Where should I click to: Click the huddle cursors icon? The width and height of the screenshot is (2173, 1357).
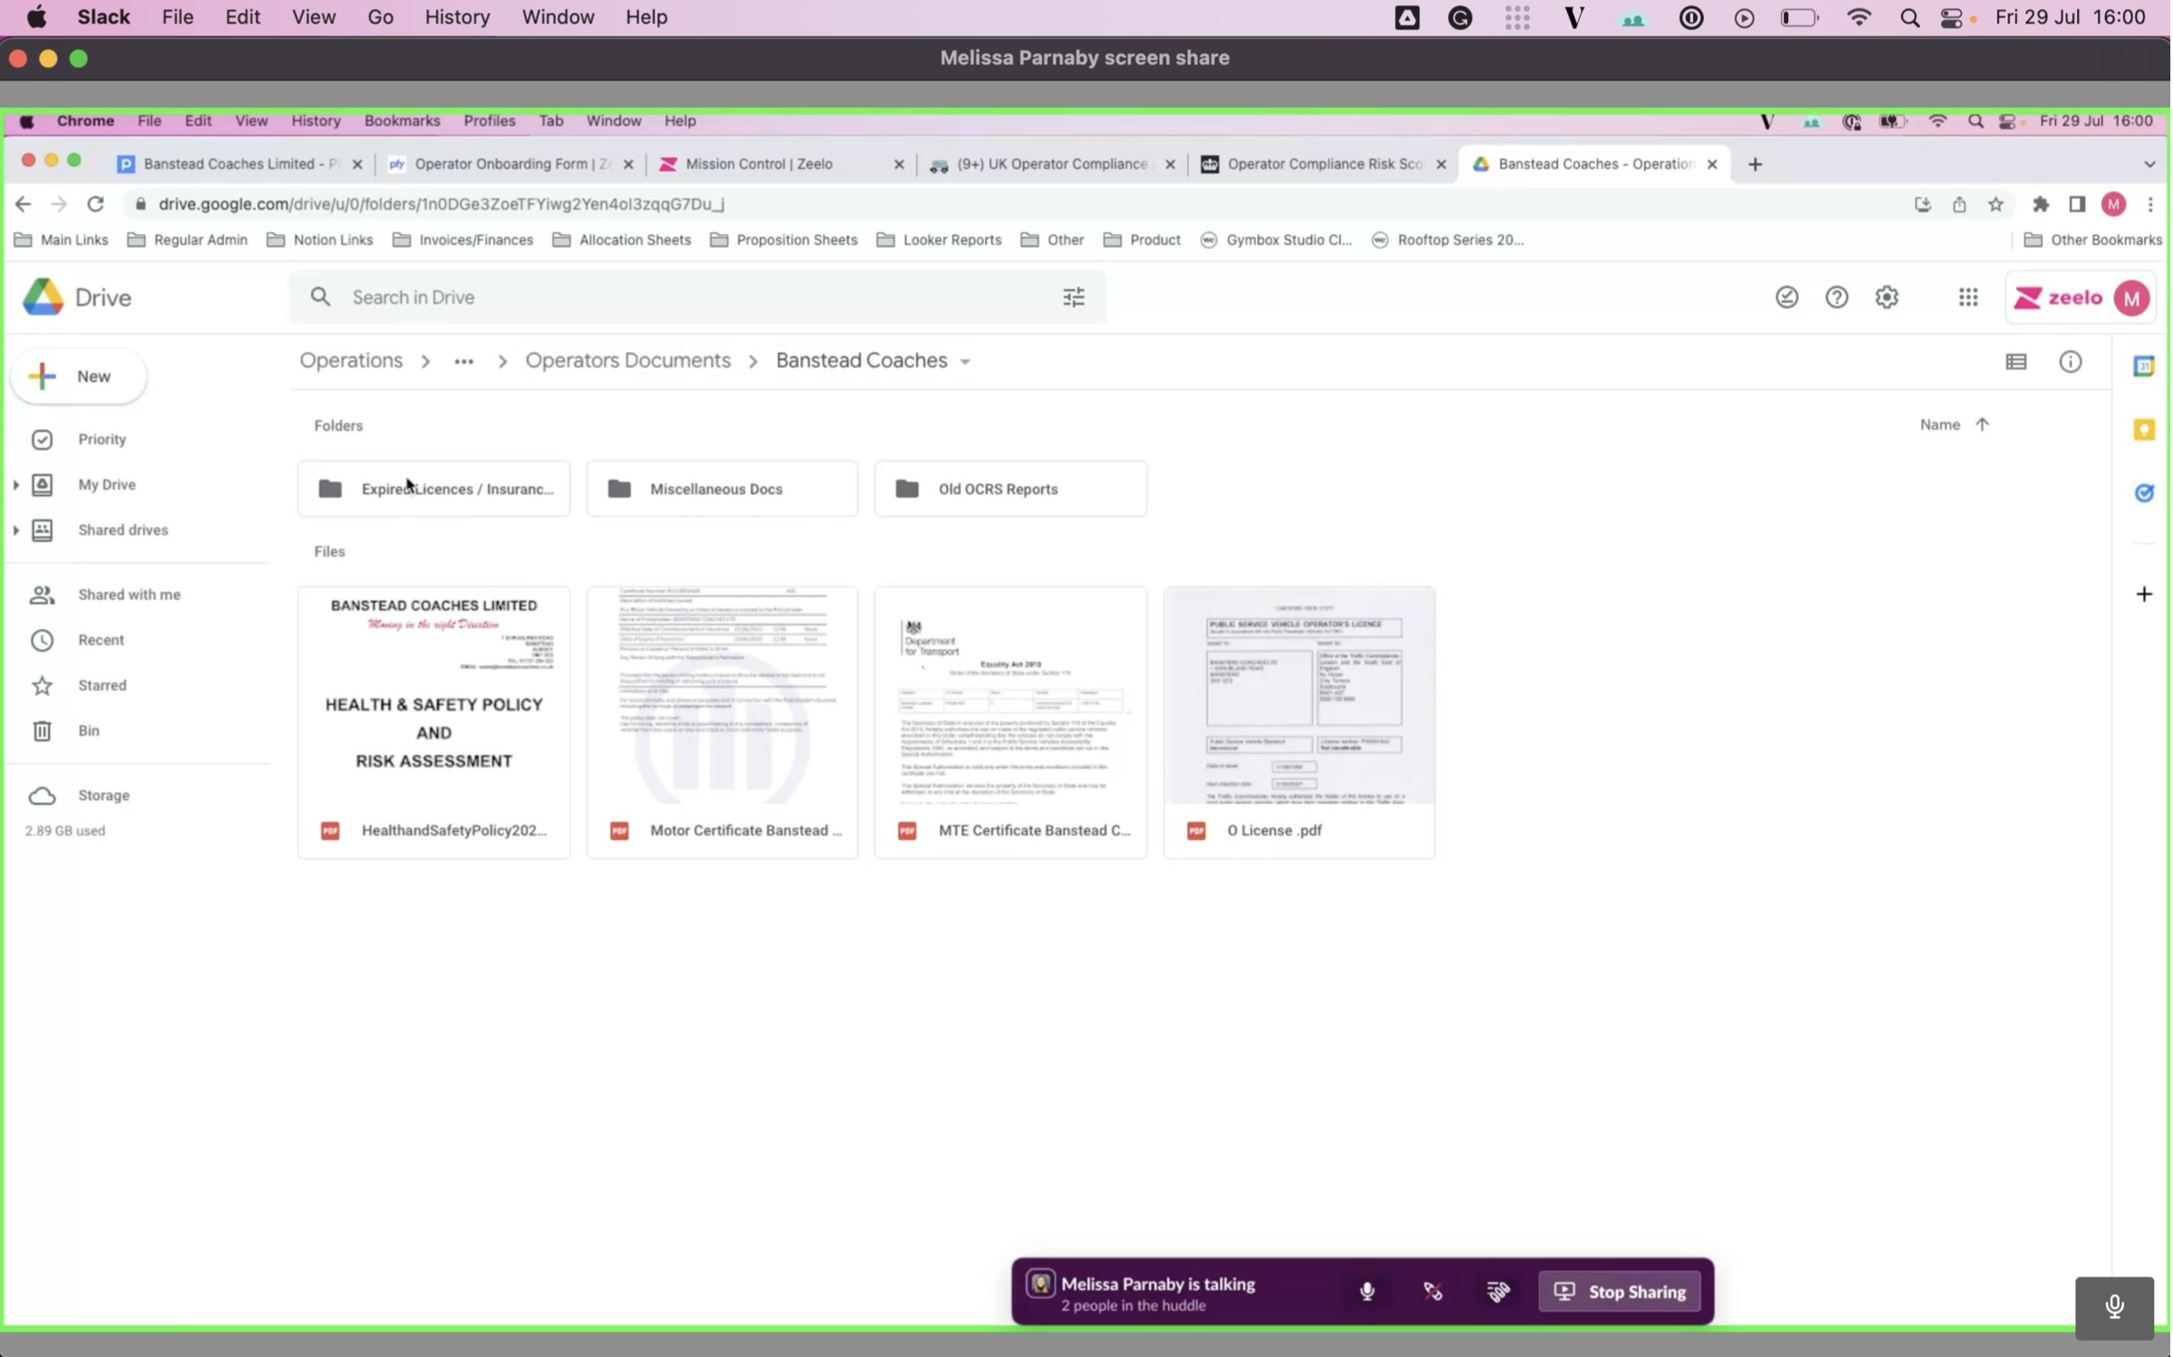tap(1500, 1292)
